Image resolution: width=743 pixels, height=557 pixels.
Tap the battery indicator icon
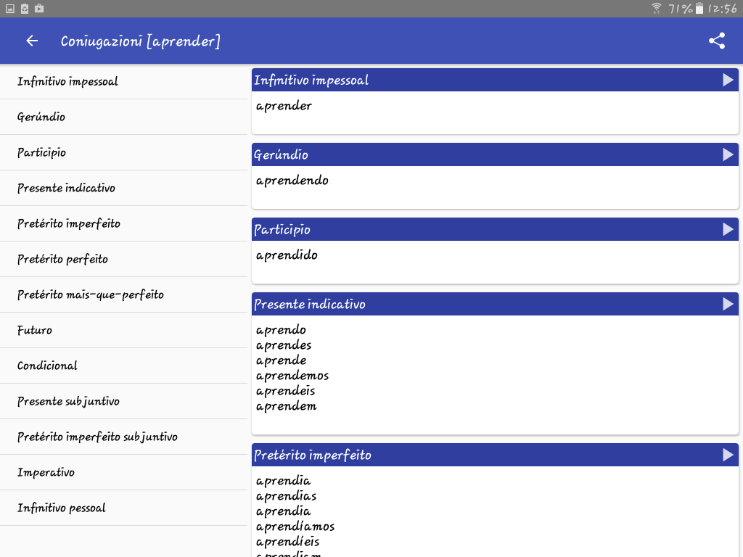tap(699, 9)
